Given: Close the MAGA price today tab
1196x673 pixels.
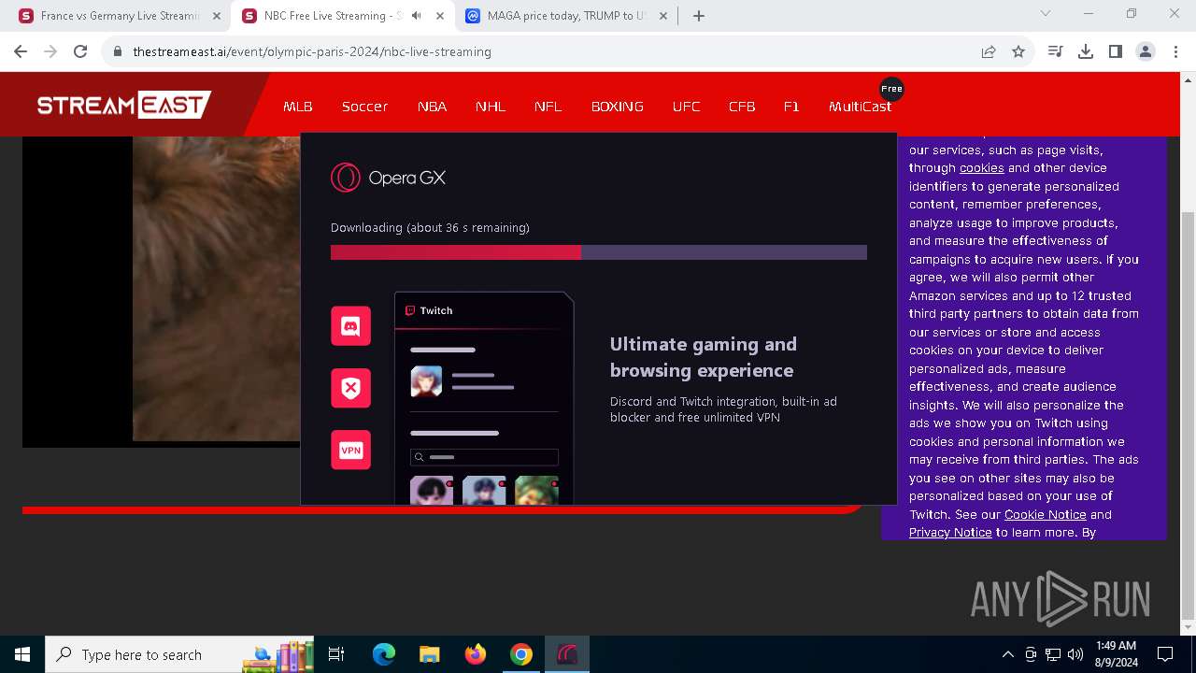Looking at the screenshot, I should click(x=663, y=16).
